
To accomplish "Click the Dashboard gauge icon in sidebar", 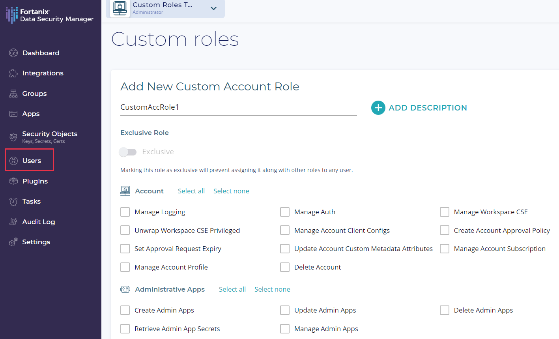I will click(x=13, y=53).
